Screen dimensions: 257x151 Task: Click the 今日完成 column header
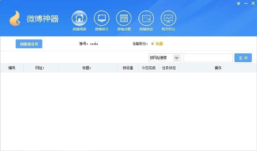[x=149, y=68]
